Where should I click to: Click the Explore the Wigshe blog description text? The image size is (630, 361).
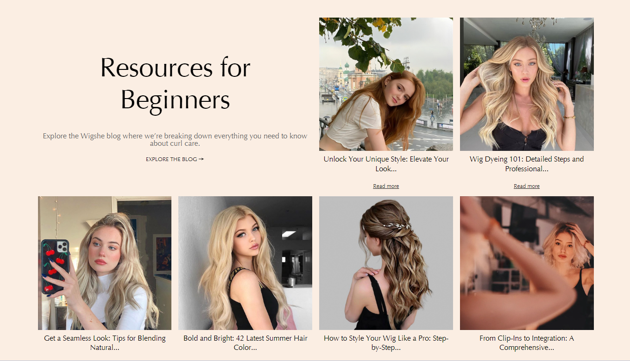[x=175, y=140]
